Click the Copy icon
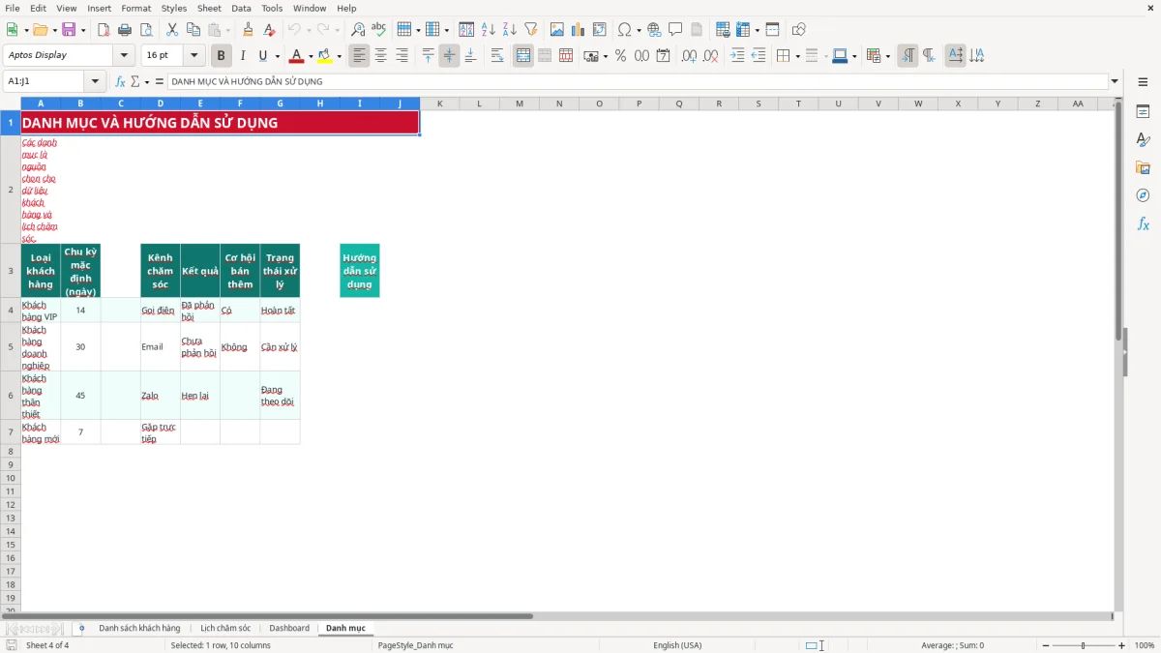Image resolution: width=1161 pixels, height=653 pixels. [193, 30]
